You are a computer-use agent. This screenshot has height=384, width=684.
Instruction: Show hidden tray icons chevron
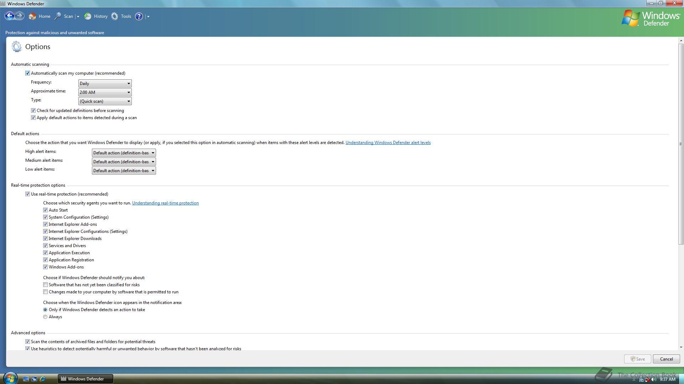click(x=634, y=379)
